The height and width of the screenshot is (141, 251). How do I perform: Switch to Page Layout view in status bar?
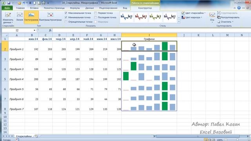point(209,140)
